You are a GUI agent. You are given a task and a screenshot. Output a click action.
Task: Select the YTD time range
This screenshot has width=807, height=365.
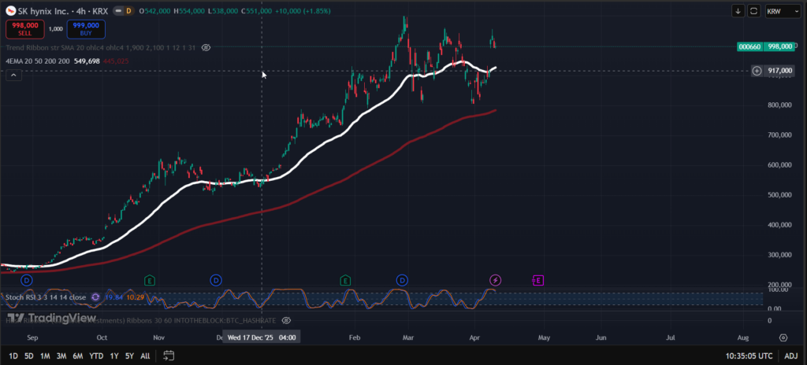coord(96,356)
